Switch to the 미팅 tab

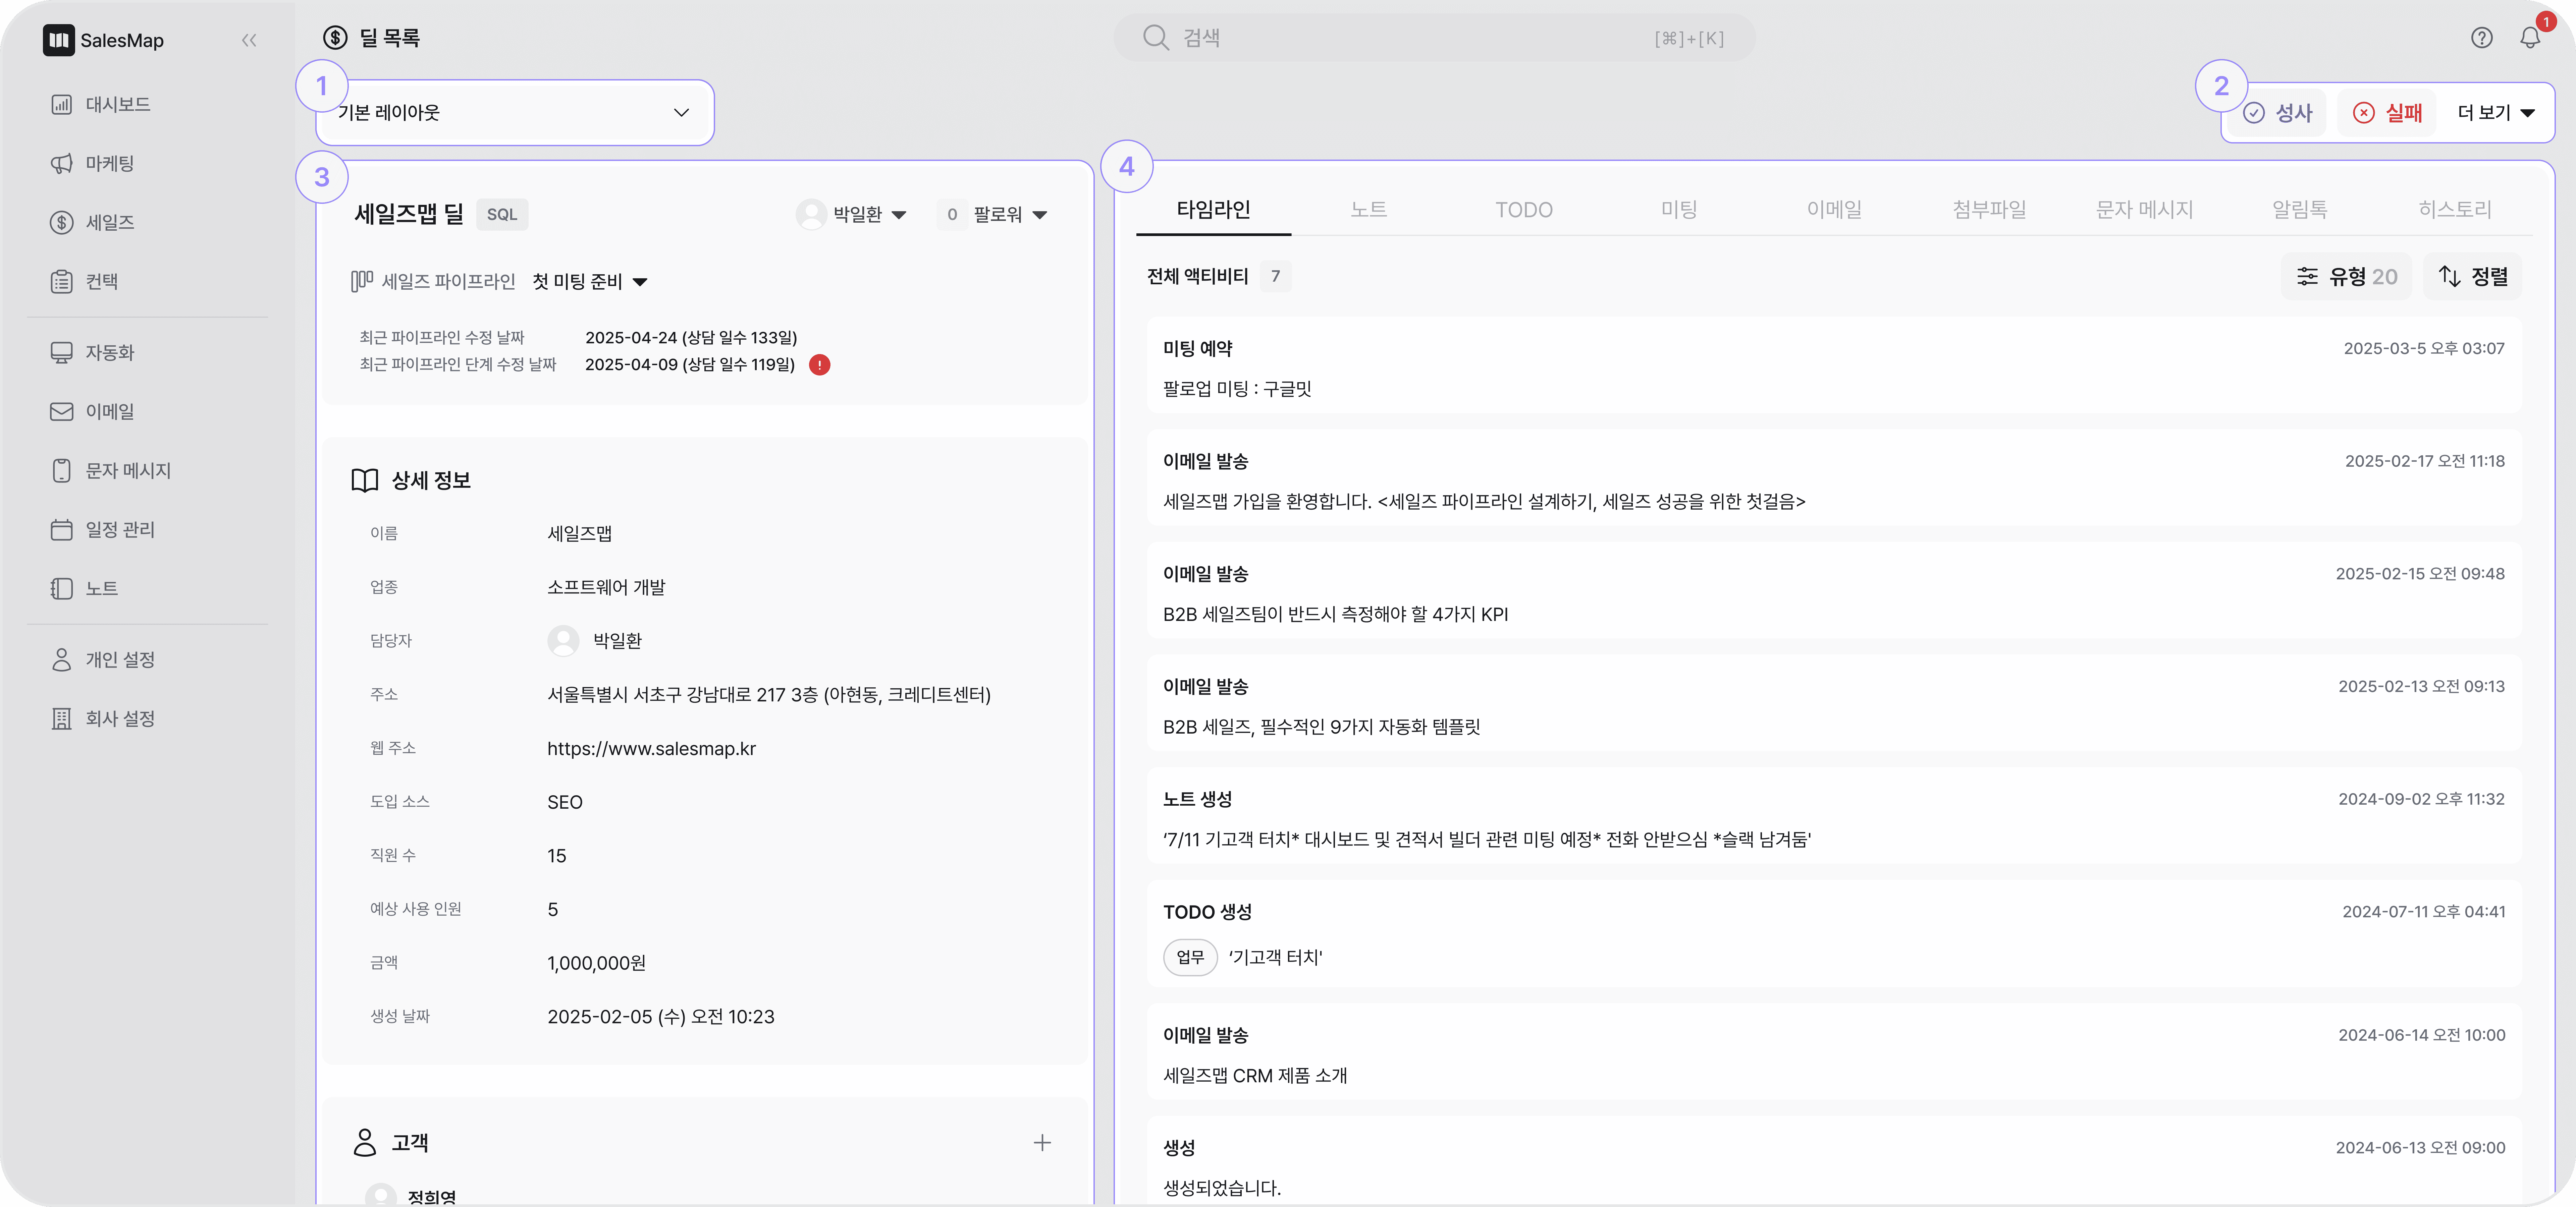(1679, 210)
